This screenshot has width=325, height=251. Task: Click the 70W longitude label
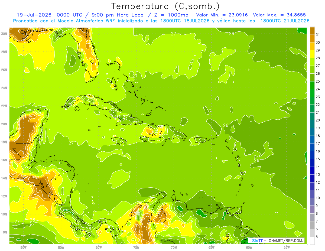point(174,247)
